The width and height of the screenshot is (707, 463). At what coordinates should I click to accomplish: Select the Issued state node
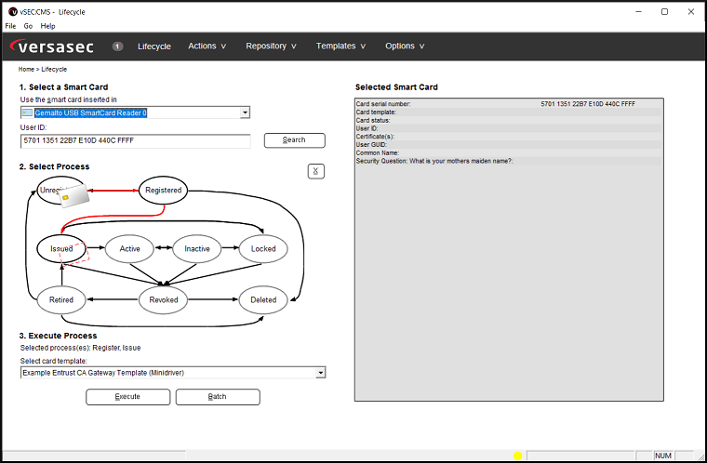tap(61, 248)
